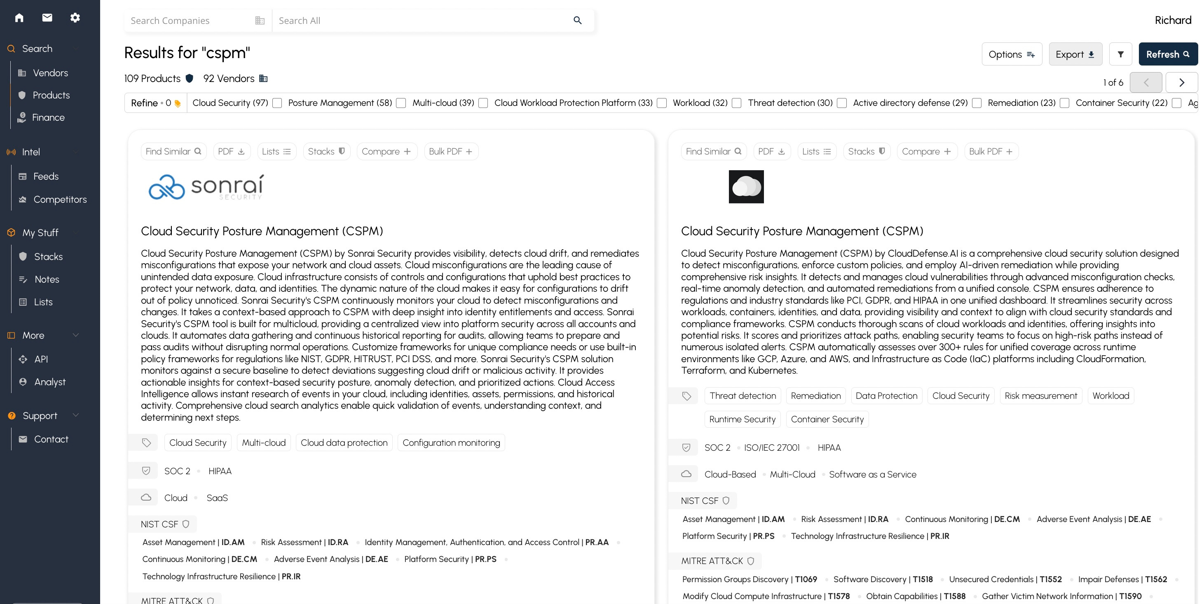Click Find Similar on Sonrai card
This screenshot has height=604, width=1204.
[x=173, y=152]
